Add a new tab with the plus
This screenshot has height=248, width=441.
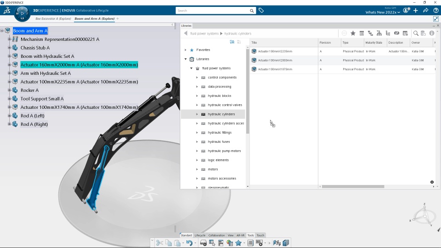coord(118,19)
